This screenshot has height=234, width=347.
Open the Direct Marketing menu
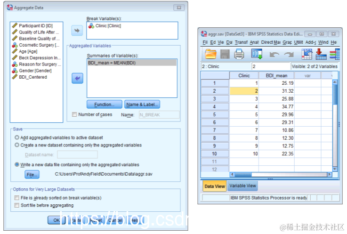(x=271, y=42)
